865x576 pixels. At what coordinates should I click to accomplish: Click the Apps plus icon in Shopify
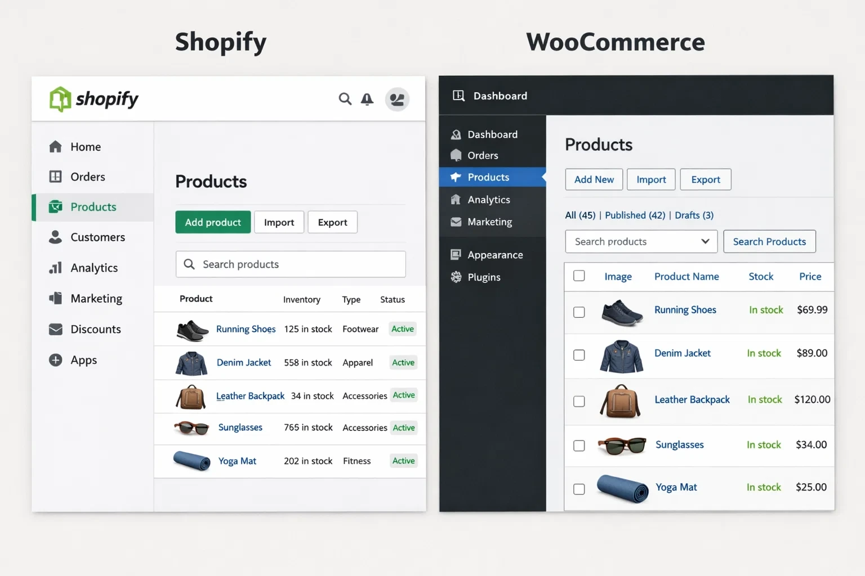coord(55,360)
